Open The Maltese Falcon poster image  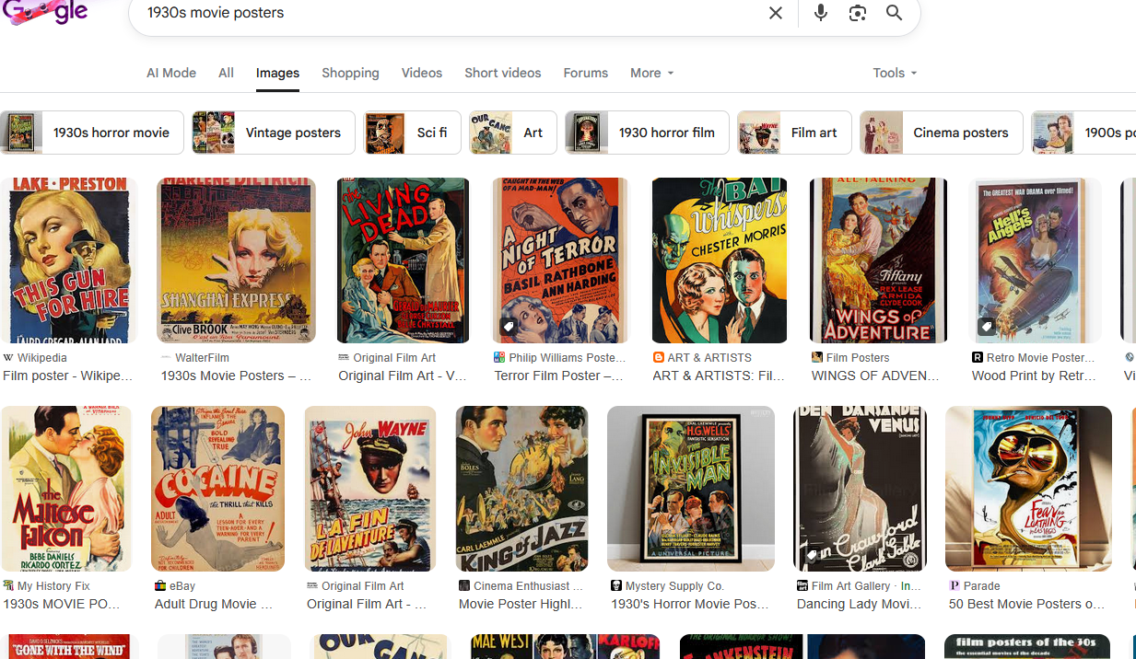[x=66, y=489]
